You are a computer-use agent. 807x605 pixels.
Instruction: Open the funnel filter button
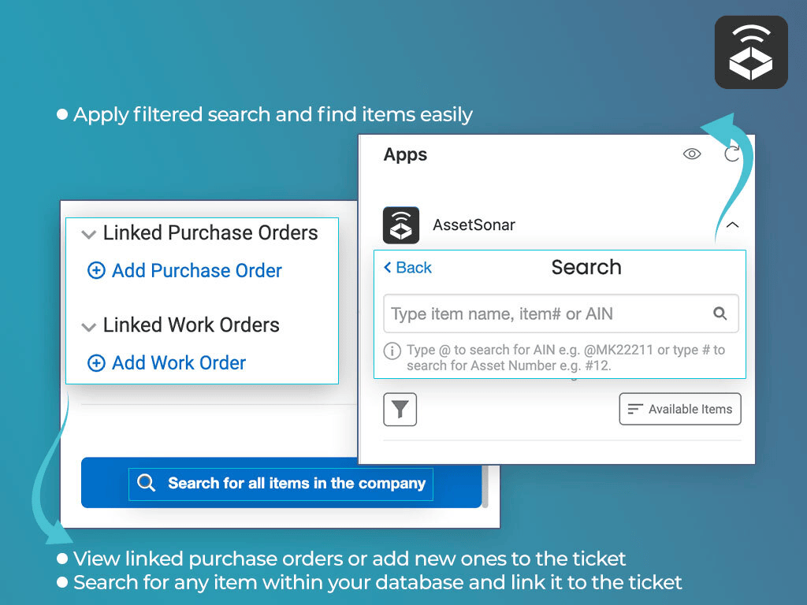[400, 409]
